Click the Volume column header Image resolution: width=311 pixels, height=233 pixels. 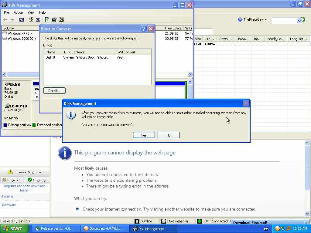(x=20, y=28)
